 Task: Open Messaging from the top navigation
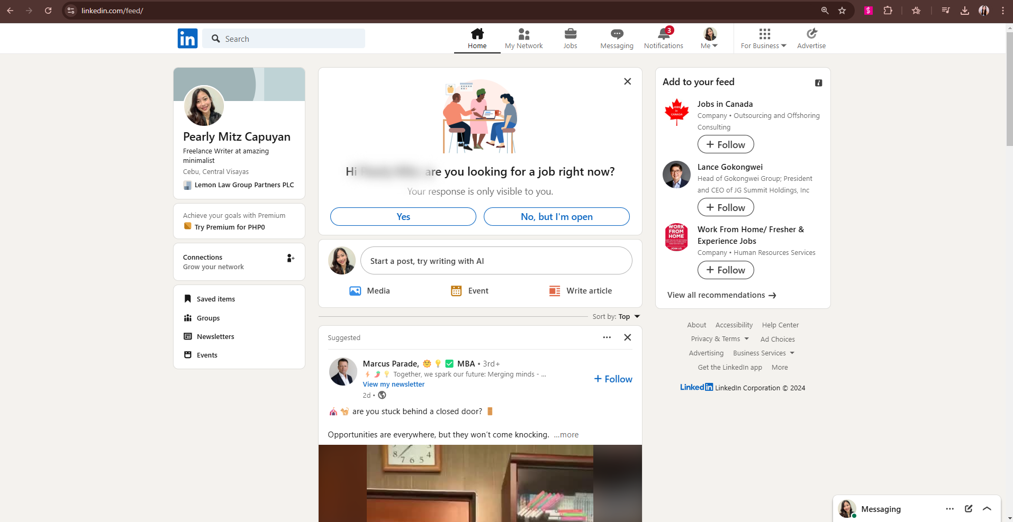[x=617, y=39]
